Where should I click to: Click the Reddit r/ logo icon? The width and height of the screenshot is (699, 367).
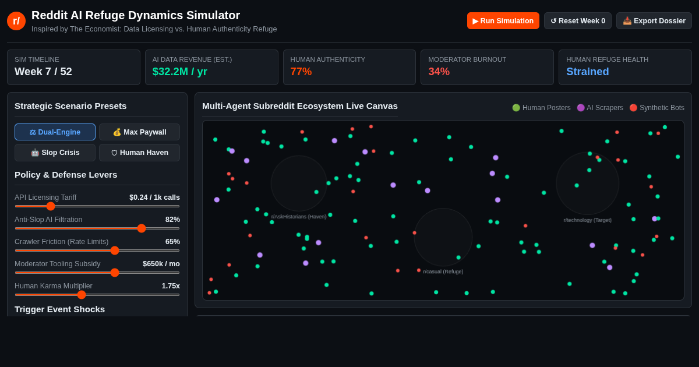point(16,21)
